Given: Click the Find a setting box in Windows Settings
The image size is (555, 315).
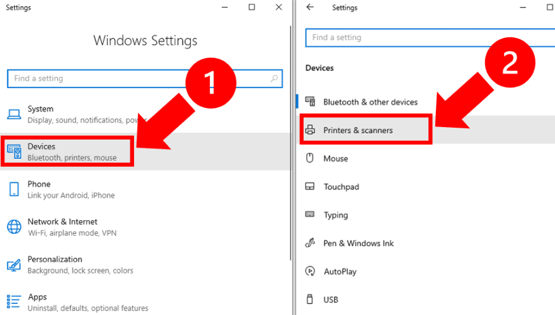Looking at the screenshot, I should click(x=137, y=79).
